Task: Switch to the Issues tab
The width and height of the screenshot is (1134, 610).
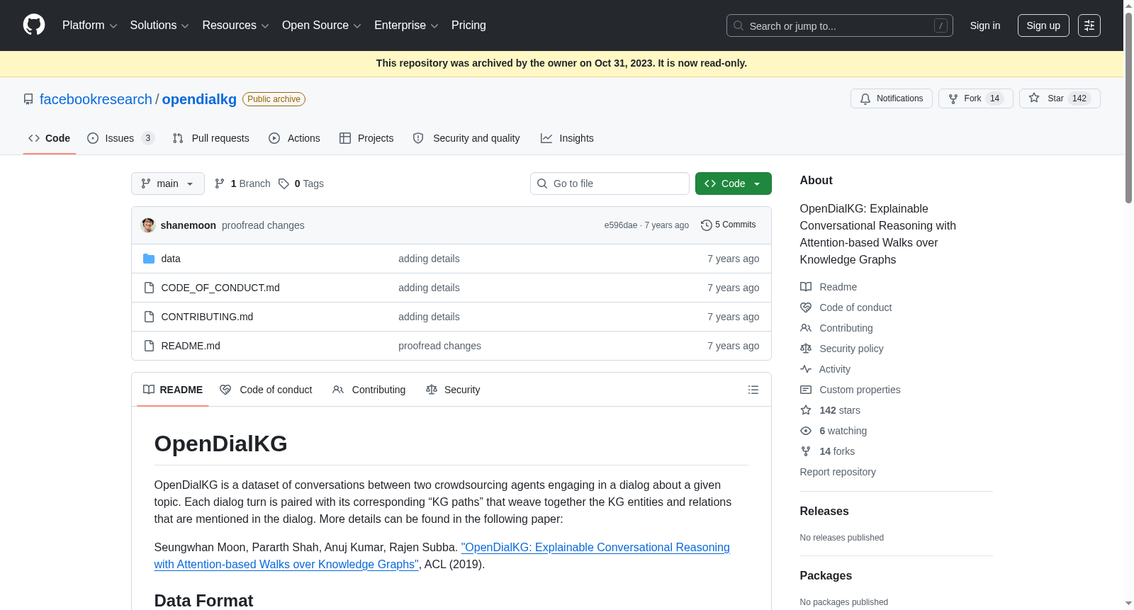Action: [x=120, y=138]
